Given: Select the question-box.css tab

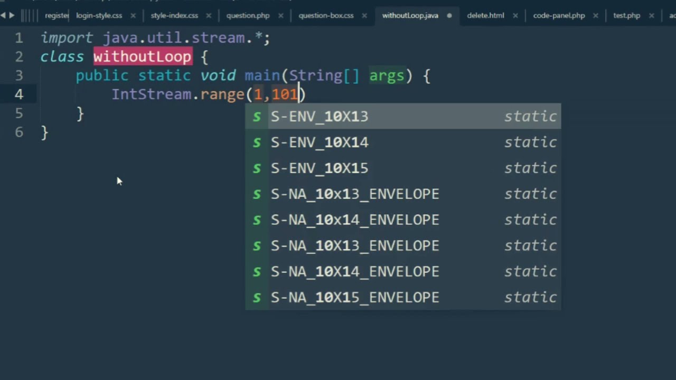Looking at the screenshot, I should pyautogui.click(x=326, y=16).
